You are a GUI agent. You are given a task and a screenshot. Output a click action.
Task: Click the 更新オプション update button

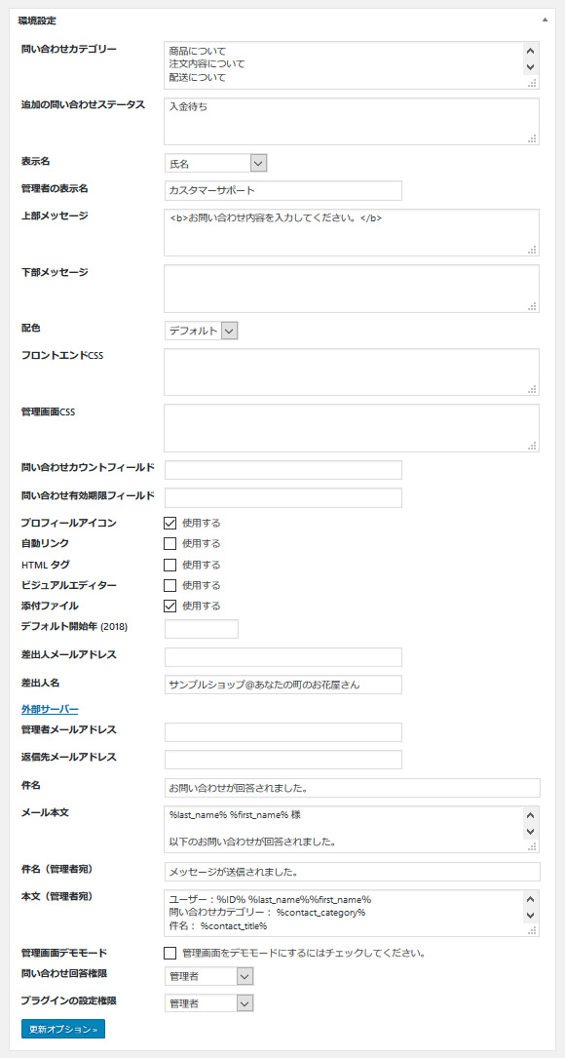pyautogui.click(x=61, y=1028)
